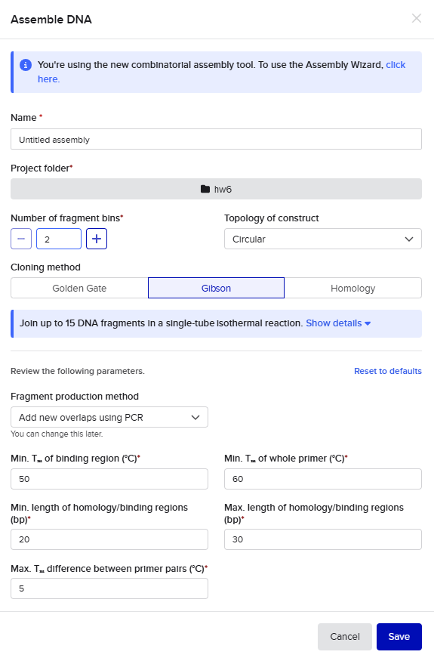The image size is (434, 661).
Task: Open the Circular topology dropdown
Action: click(x=323, y=239)
